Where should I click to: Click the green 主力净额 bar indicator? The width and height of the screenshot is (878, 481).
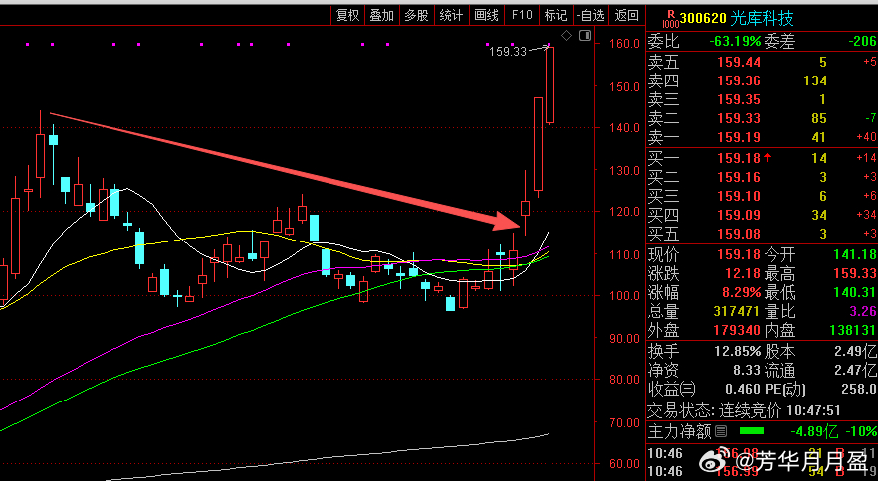pos(751,431)
